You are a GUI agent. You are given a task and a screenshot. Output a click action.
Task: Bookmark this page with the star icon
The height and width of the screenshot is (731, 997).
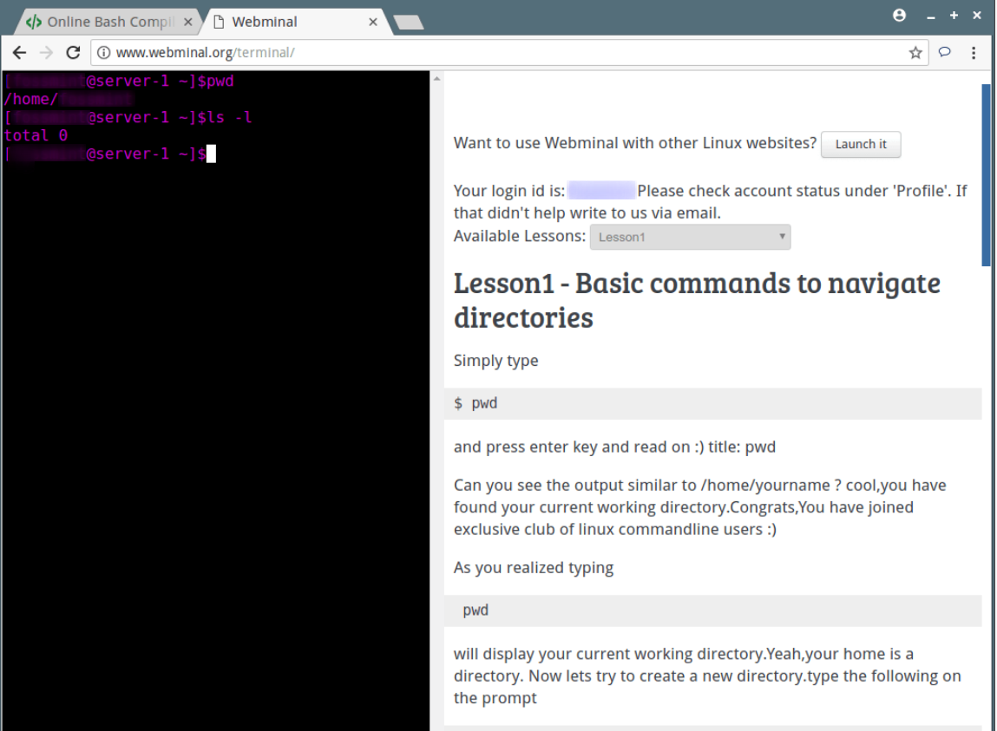[915, 53]
